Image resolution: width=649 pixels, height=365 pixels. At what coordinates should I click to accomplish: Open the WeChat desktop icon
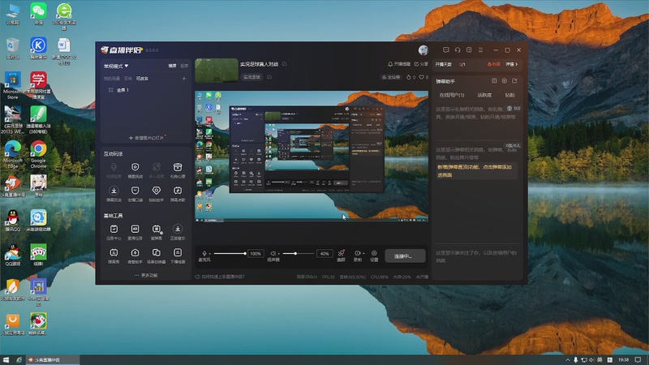[x=38, y=13]
